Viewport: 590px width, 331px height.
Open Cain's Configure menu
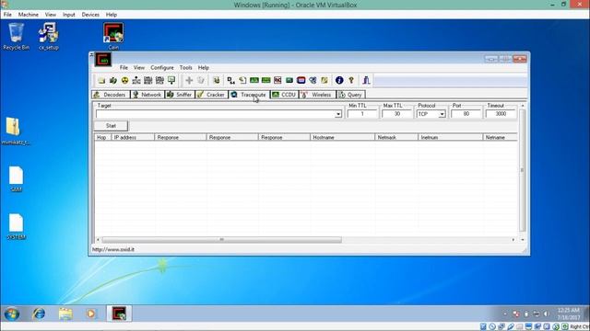point(162,67)
